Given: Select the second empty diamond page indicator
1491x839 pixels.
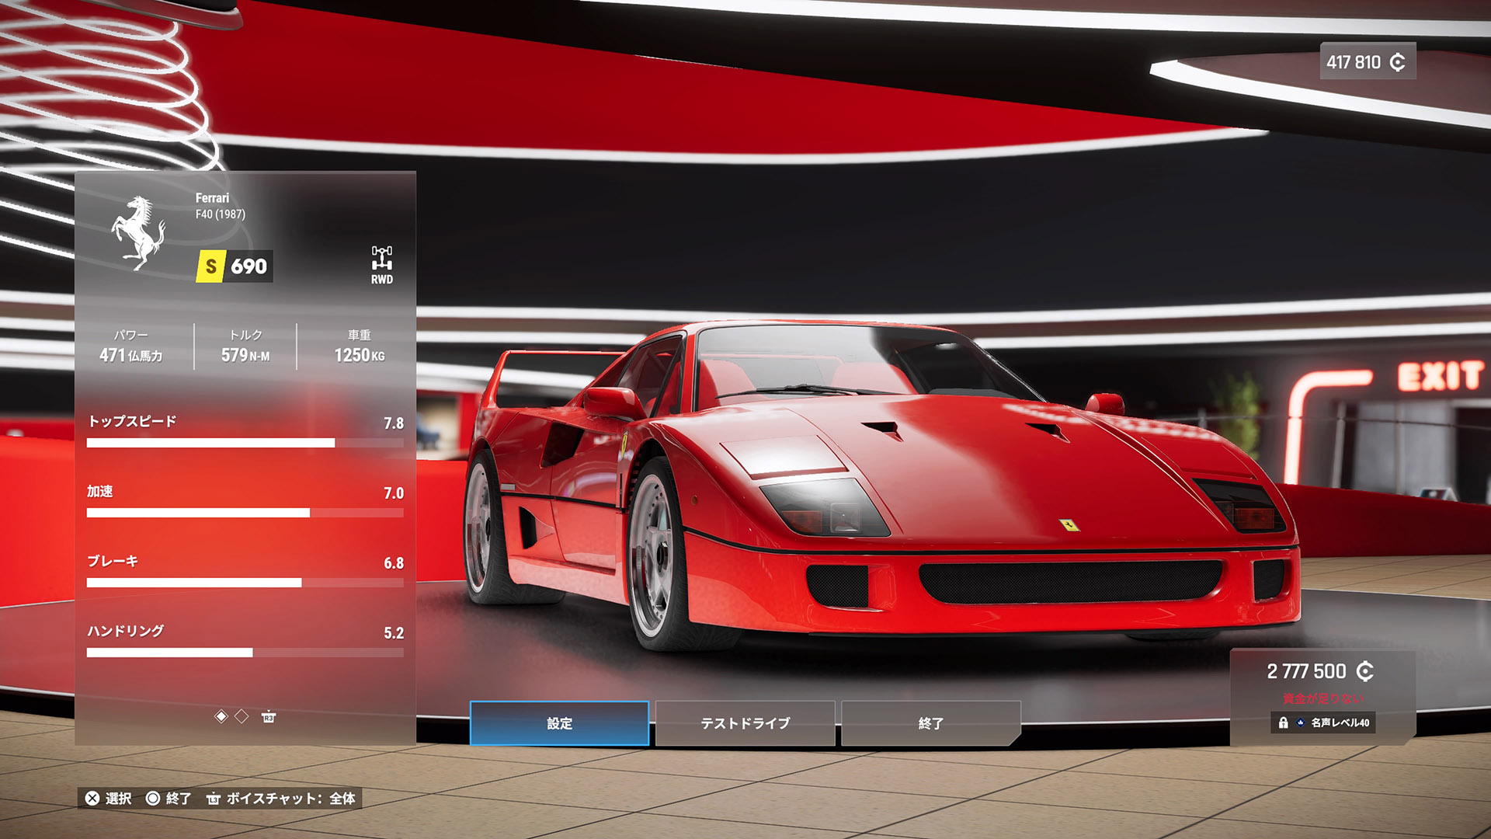Looking at the screenshot, I should (x=242, y=716).
